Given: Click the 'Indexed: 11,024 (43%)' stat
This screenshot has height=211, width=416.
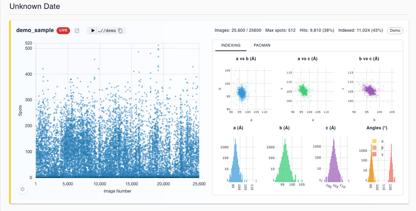Looking at the screenshot, I should coord(361,30).
